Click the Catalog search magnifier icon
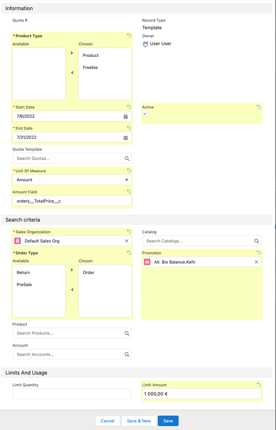 point(256,241)
